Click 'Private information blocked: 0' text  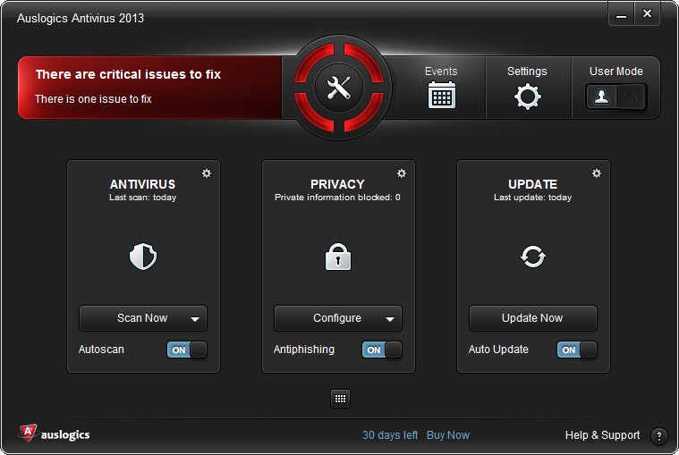[337, 198]
